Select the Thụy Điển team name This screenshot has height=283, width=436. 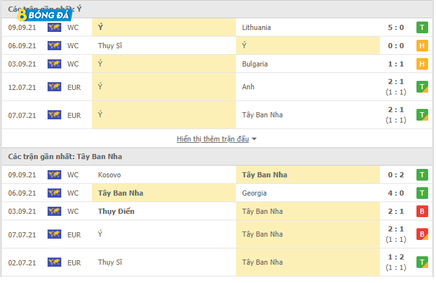[116, 211]
